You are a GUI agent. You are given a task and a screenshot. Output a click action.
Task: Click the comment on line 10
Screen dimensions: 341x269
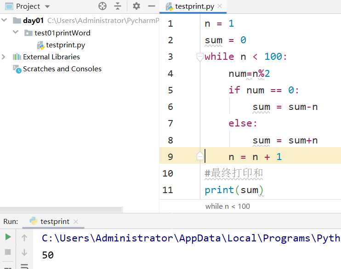tap(234, 173)
